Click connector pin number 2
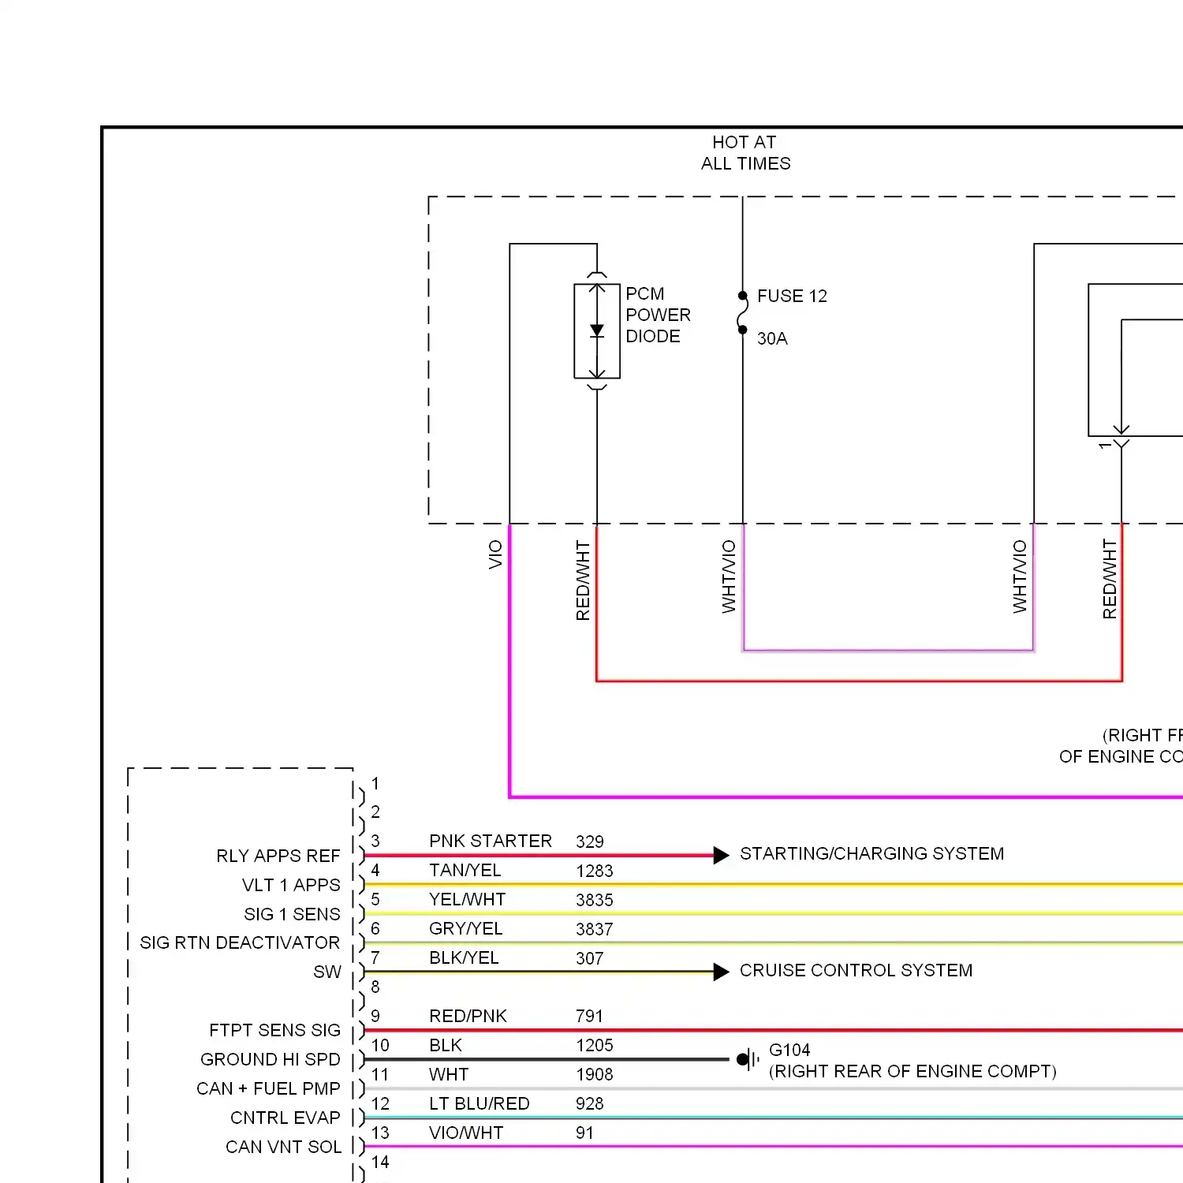Viewport: 1183px width, 1183px height. click(375, 812)
